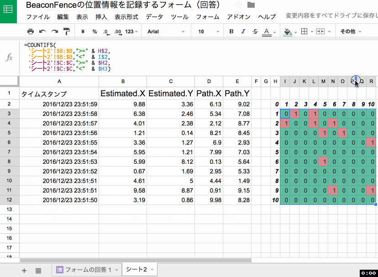Click timestamp cell 2016/12/23 23:51:59

59,104
